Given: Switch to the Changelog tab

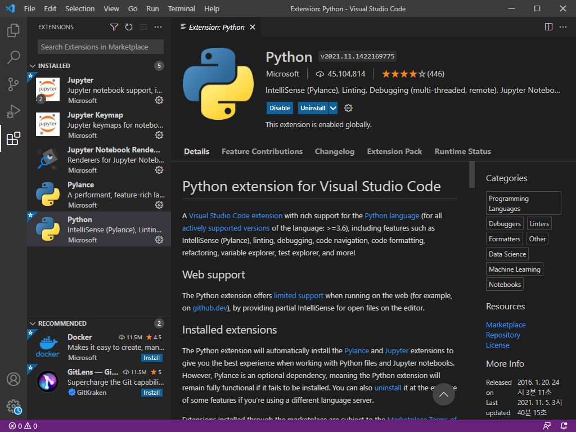Looking at the screenshot, I should point(335,151).
